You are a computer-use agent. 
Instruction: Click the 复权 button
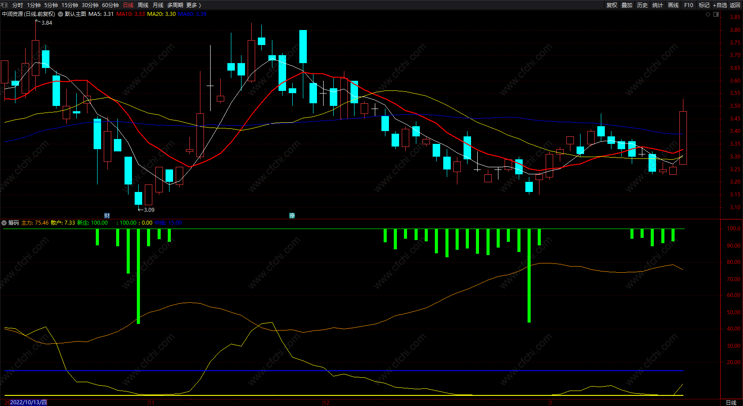(612, 5)
